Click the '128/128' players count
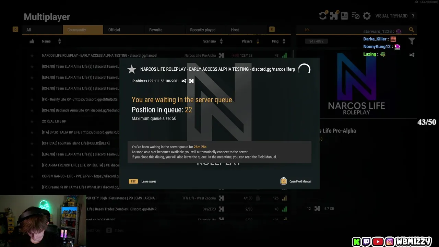This screenshot has width=439, height=247. pyautogui.click(x=246, y=55)
